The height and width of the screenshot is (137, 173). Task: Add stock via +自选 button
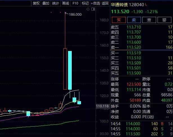pyautogui.click(x=95, y=3)
